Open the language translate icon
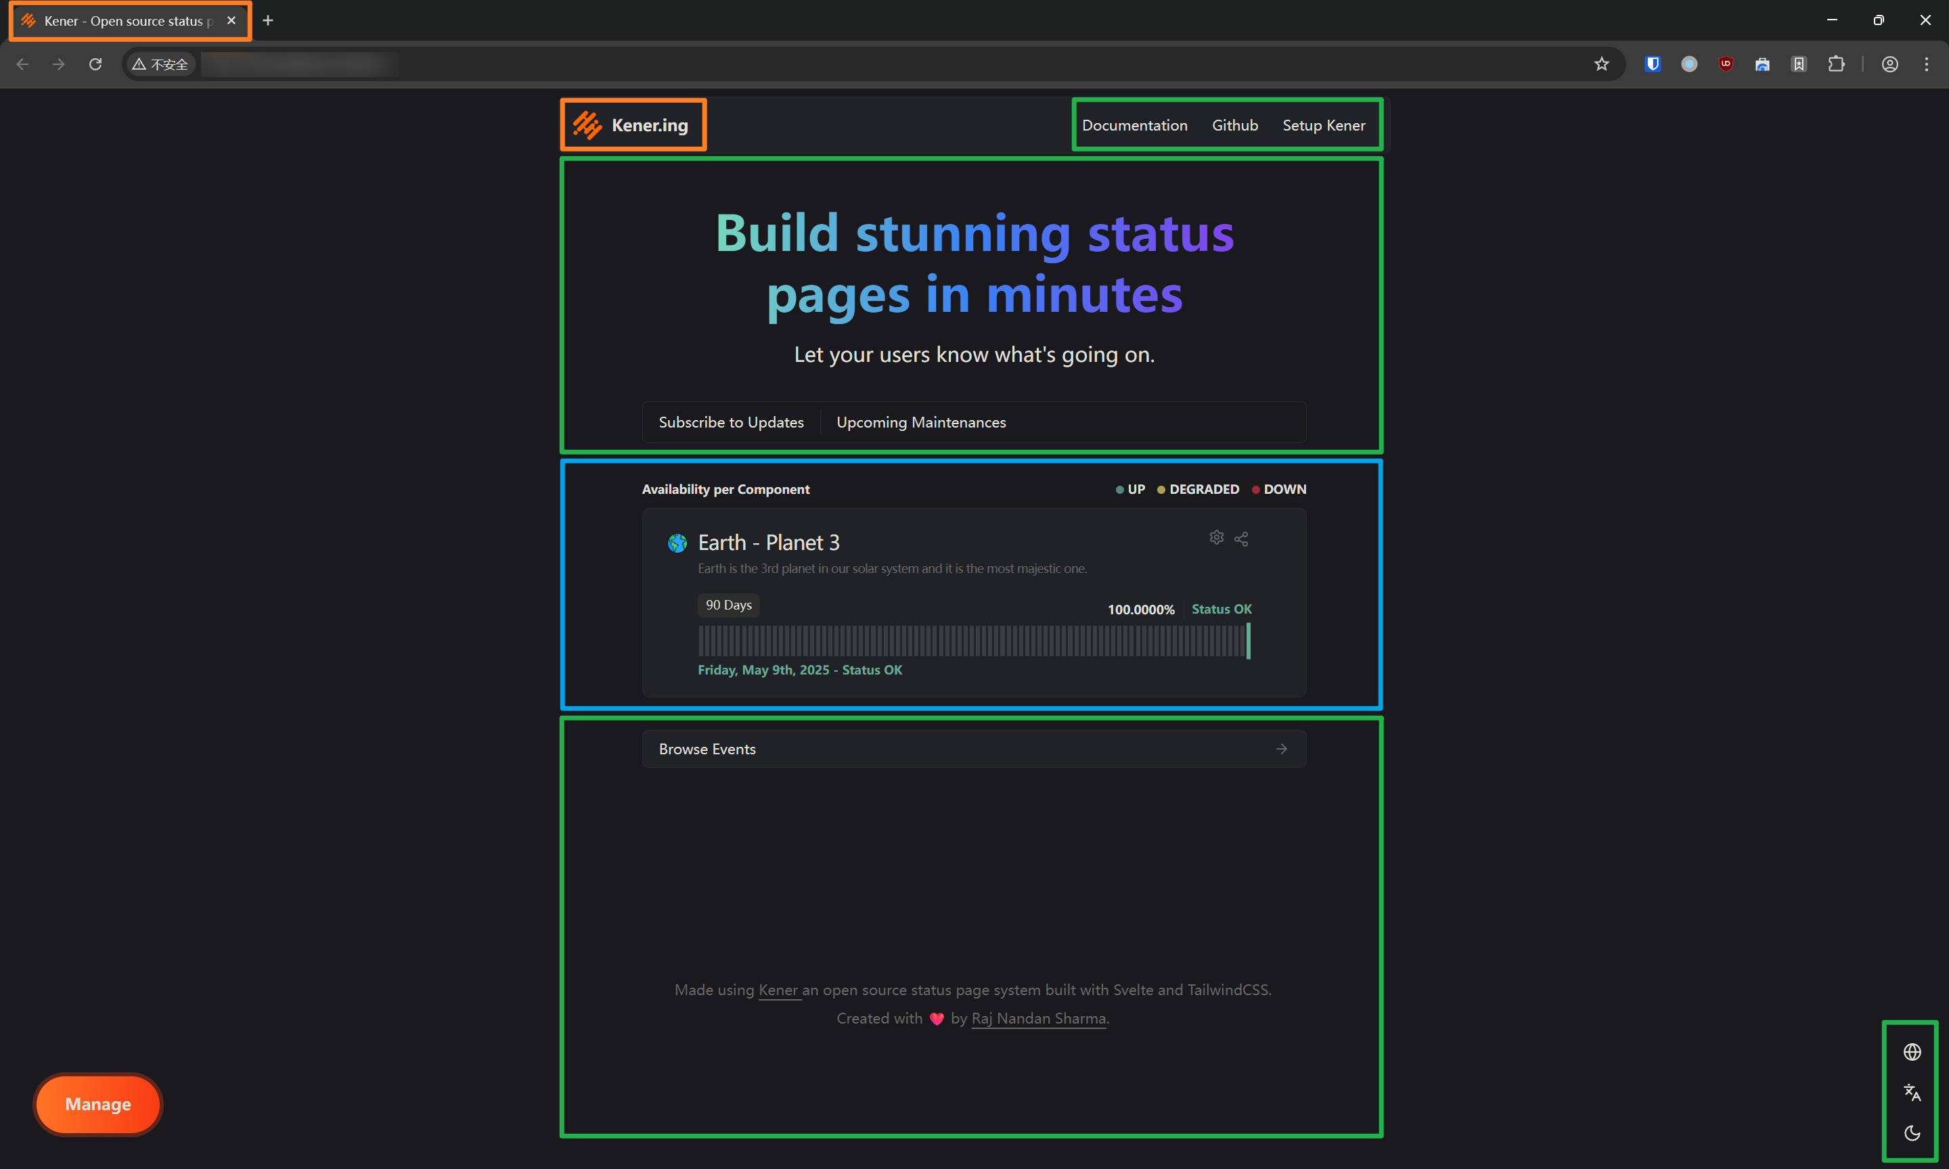 click(x=1912, y=1093)
